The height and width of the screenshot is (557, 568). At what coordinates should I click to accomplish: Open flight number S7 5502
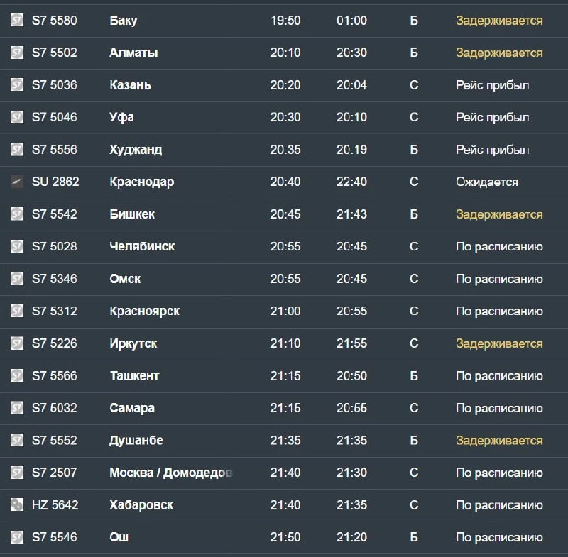[55, 53]
